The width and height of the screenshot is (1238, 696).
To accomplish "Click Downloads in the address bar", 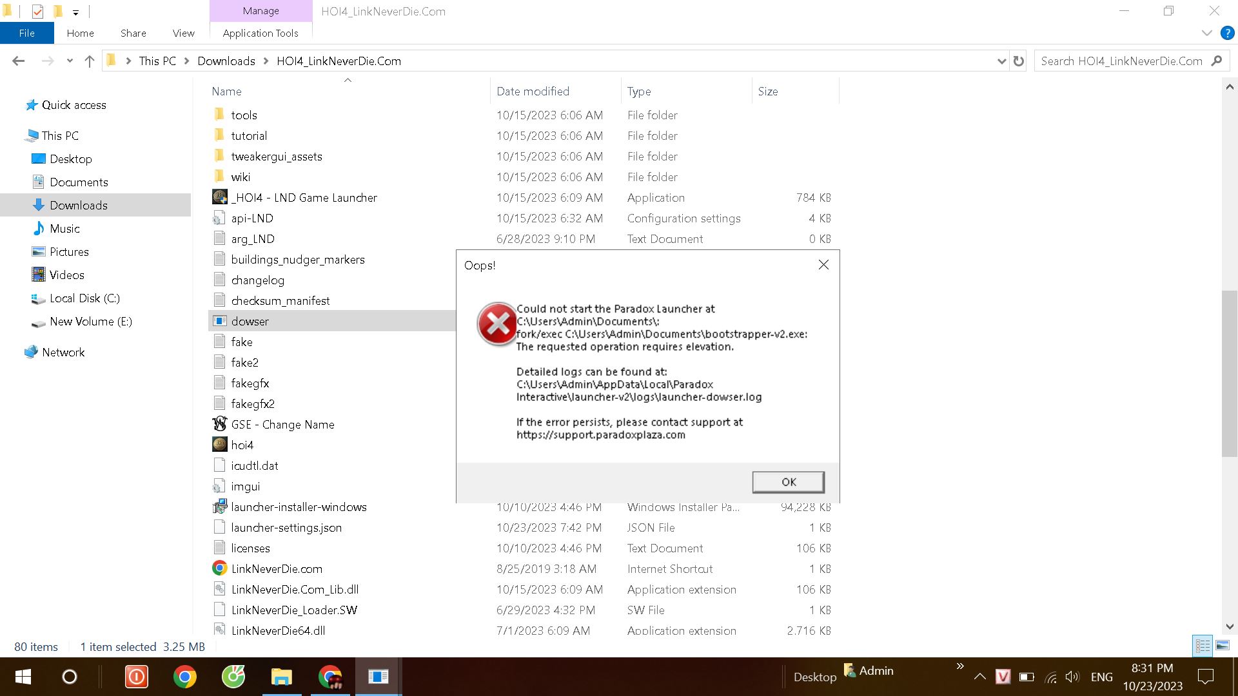I will (x=226, y=61).
